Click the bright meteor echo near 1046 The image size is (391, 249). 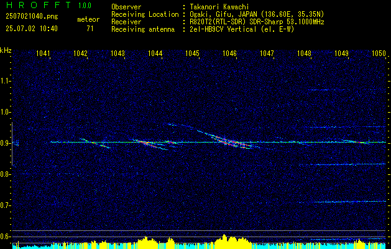(x=231, y=142)
